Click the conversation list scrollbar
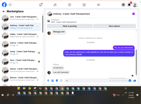Screen dimensions: 141x104 [x=43, y=24]
